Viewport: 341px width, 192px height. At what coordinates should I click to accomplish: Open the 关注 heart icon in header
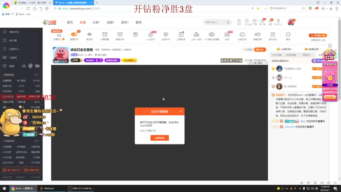[247, 22]
